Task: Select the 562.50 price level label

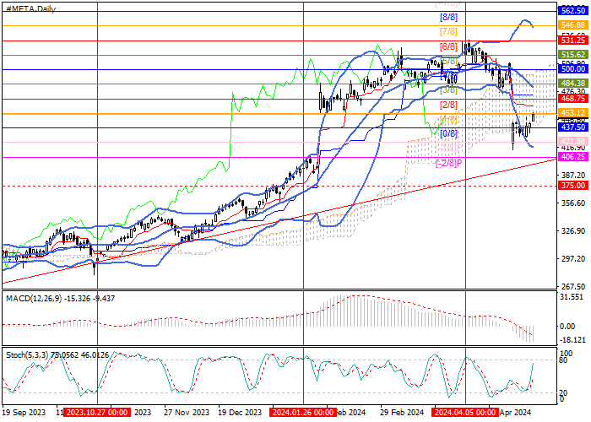Action: [572, 10]
